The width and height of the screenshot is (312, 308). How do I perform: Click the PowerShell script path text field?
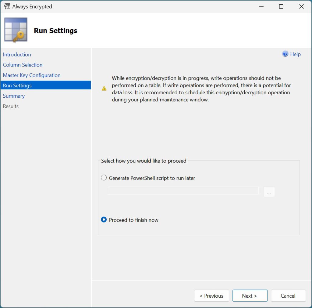(183, 191)
